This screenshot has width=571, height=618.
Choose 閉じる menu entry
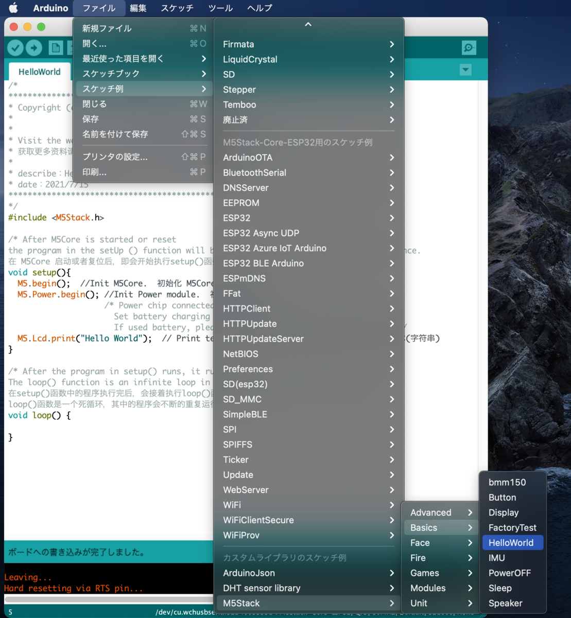pyautogui.click(x=144, y=104)
